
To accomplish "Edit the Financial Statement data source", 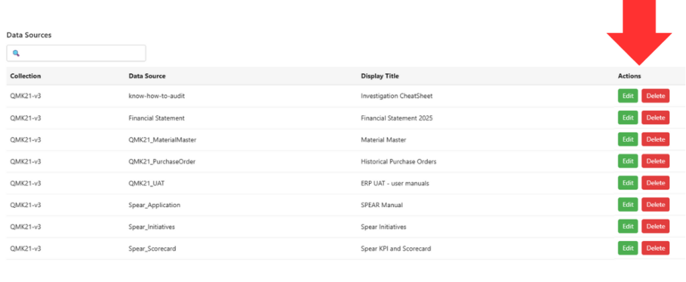I will click(628, 118).
